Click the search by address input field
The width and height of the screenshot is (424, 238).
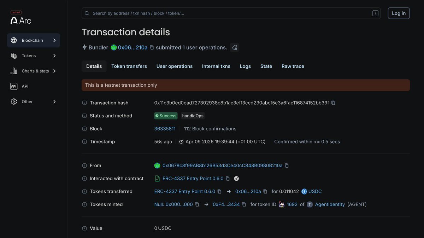pos(231,13)
